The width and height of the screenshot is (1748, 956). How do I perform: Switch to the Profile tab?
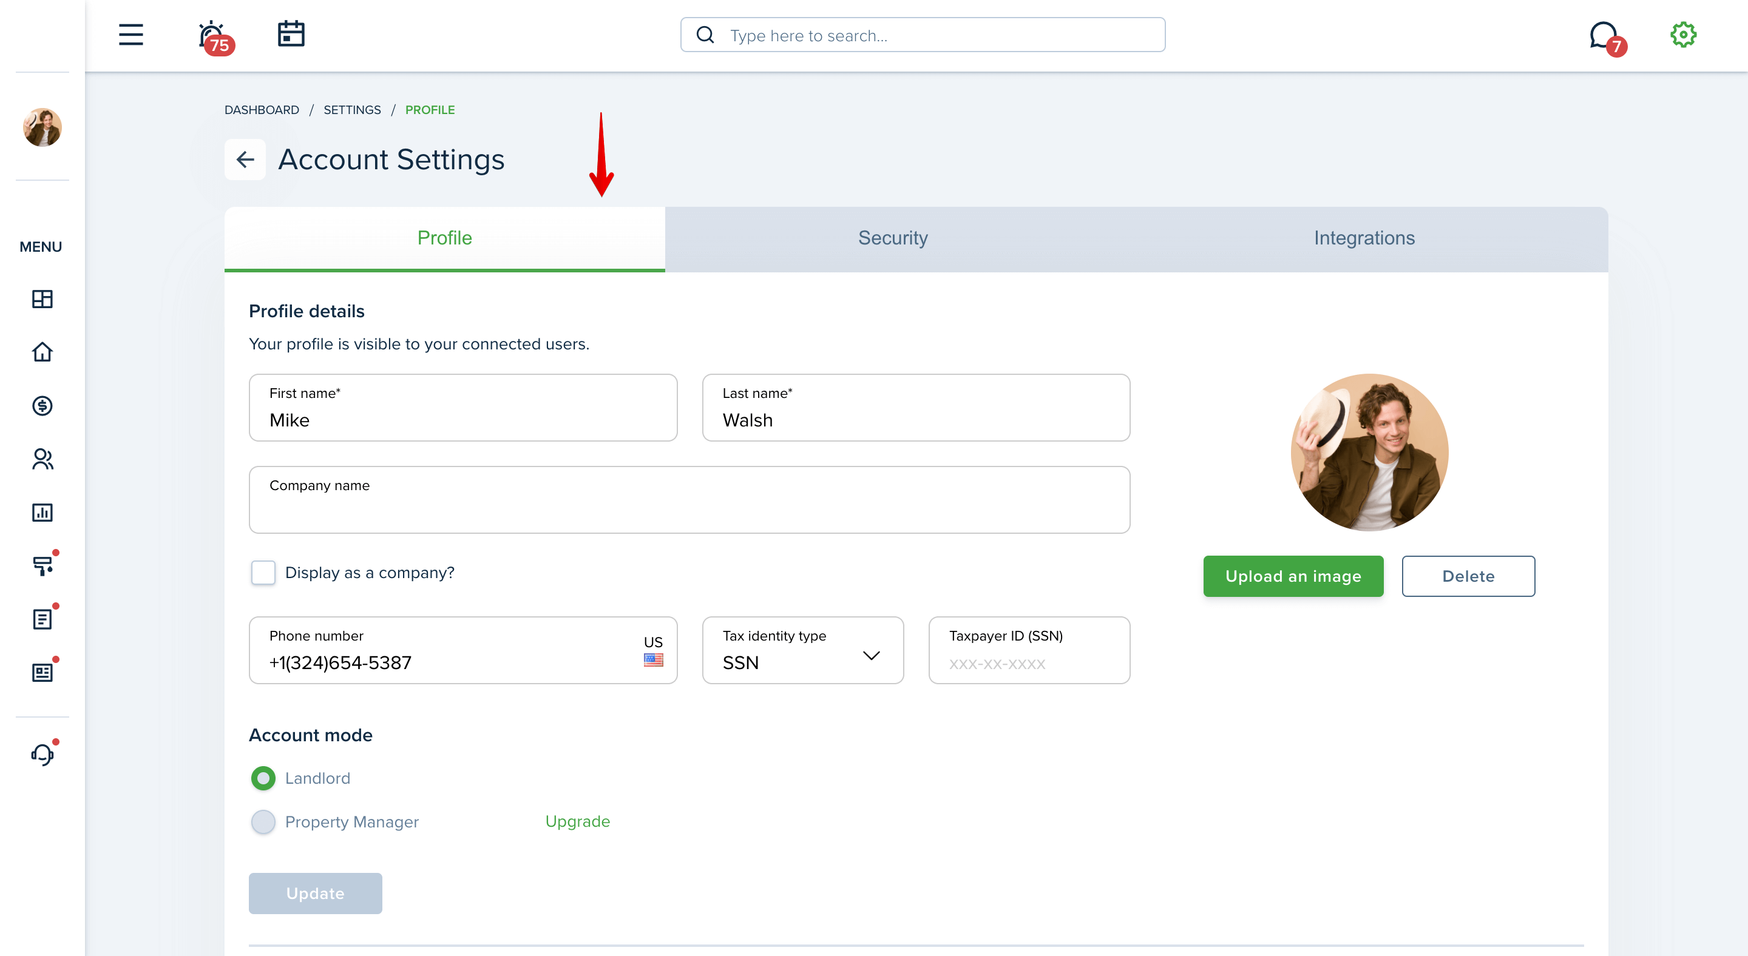pyautogui.click(x=444, y=238)
